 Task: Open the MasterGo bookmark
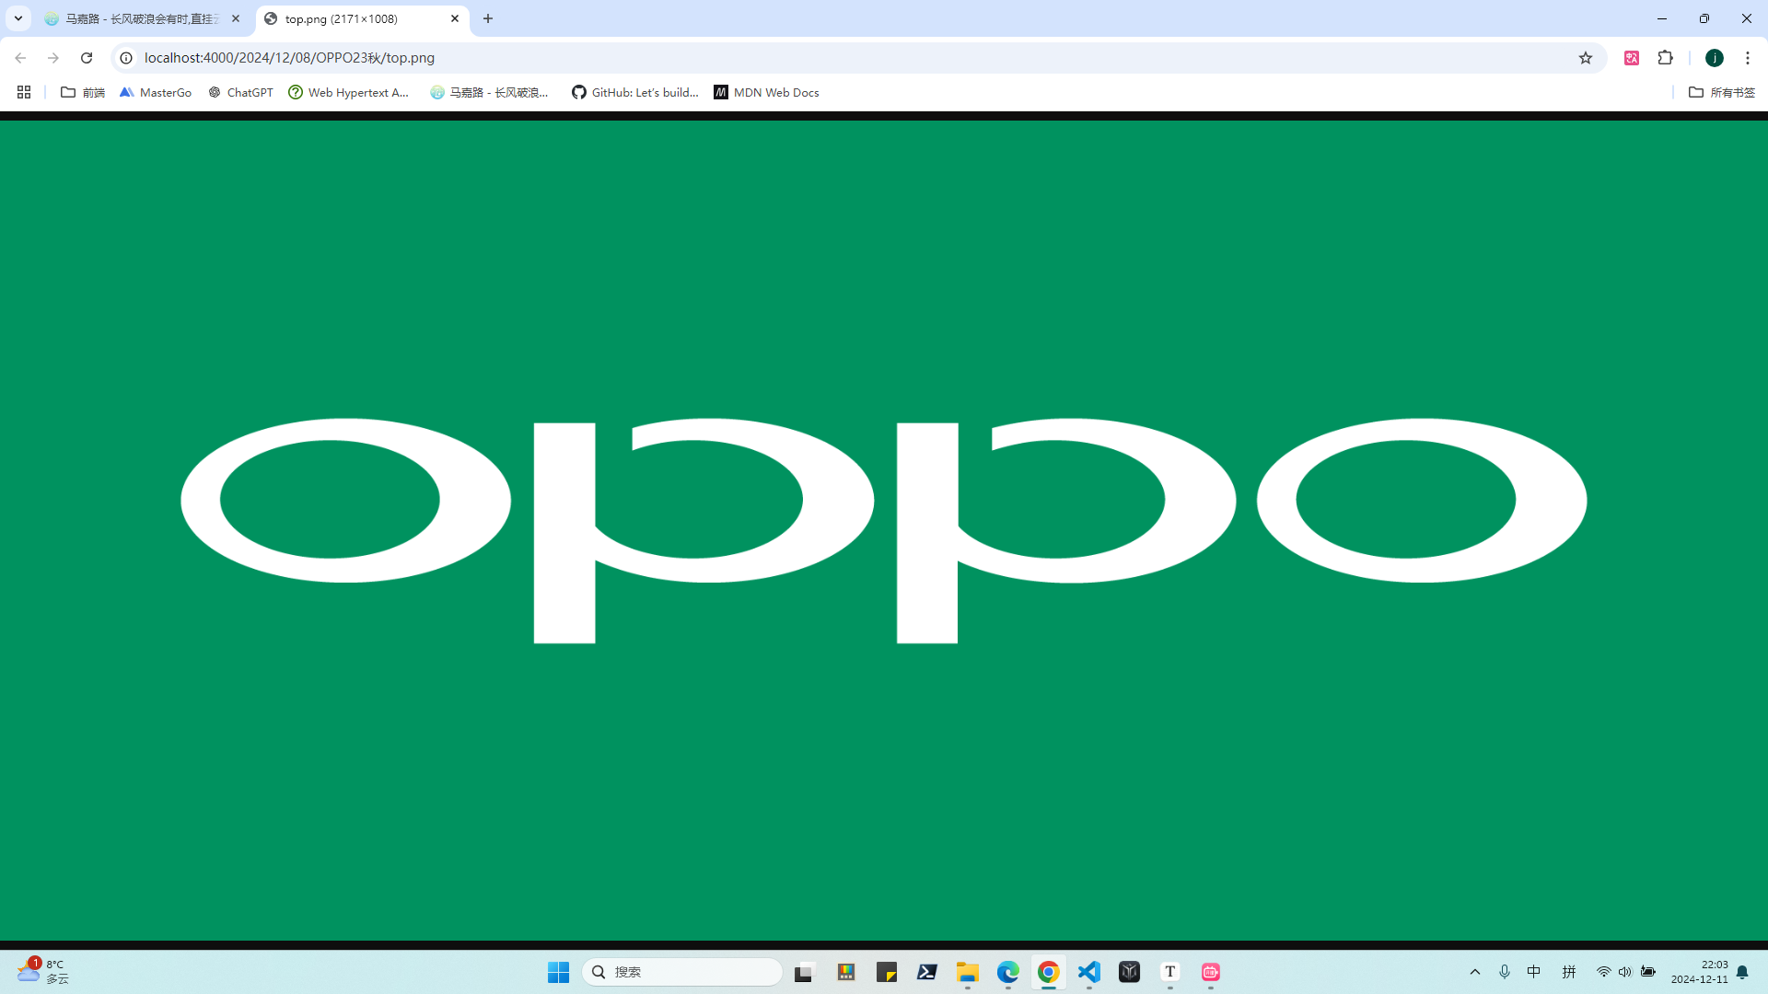point(156,92)
